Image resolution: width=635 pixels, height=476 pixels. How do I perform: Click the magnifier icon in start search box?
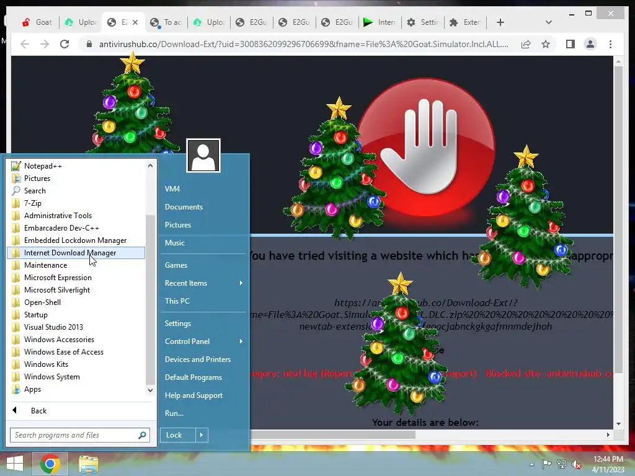(142, 435)
